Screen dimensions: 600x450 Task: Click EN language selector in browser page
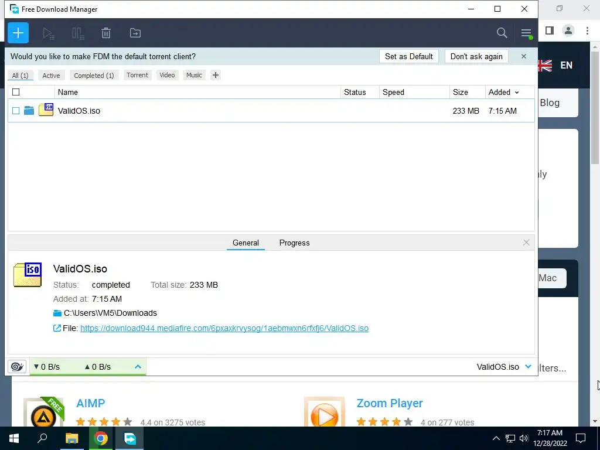coord(567,66)
